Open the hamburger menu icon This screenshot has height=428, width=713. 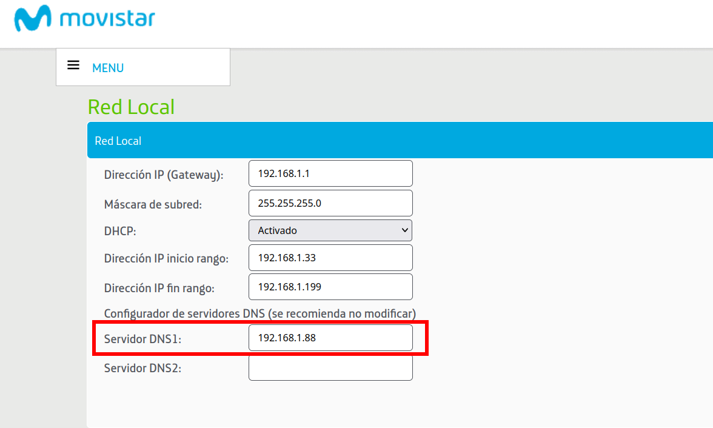pyautogui.click(x=73, y=65)
